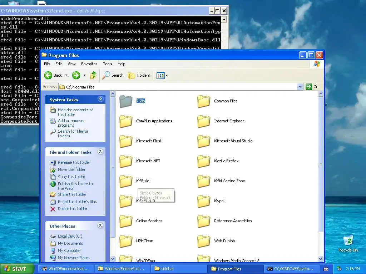Image resolution: width=366 pixels, height=274 pixels.
Task: Go back using the green Back arrow
Action: point(48,75)
